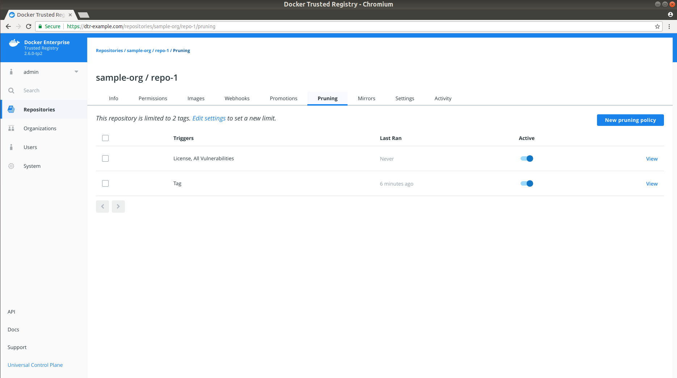Click the New pruning policy button
677x378 pixels.
coord(630,120)
